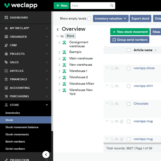The width and height of the screenshot is (161, 161).
Task: Click the Main warehouse tree icon
Action: (64, 58)
